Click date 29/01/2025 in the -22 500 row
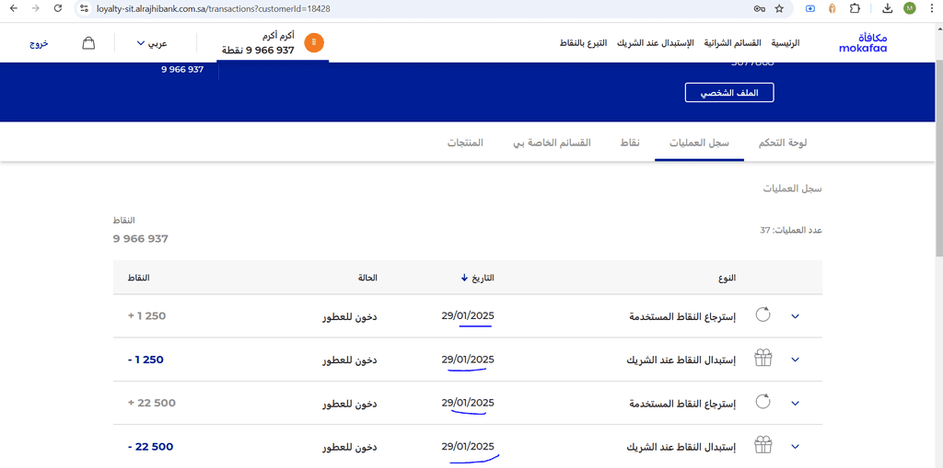943x468 pixels. (468, 446)
